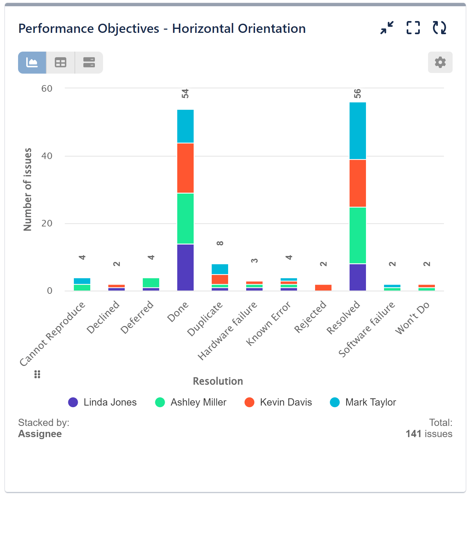Click the Assignee stacked-by label

[40, 434]
